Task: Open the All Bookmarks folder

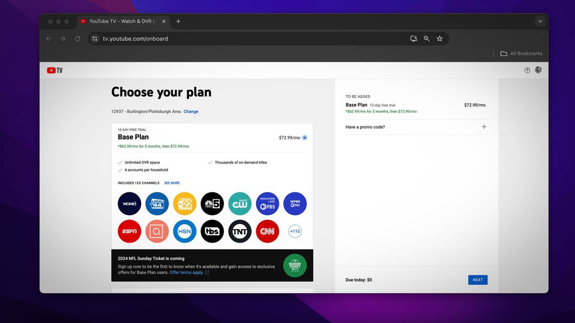Action: 521,53
